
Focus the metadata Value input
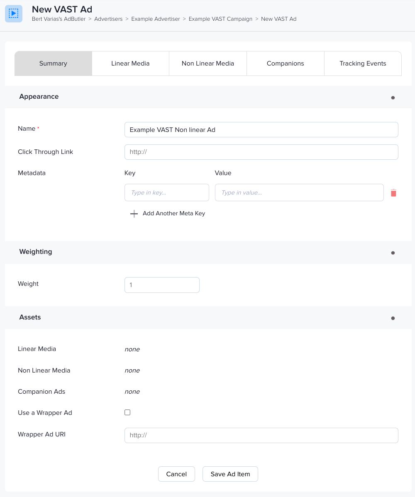(299, 192)
